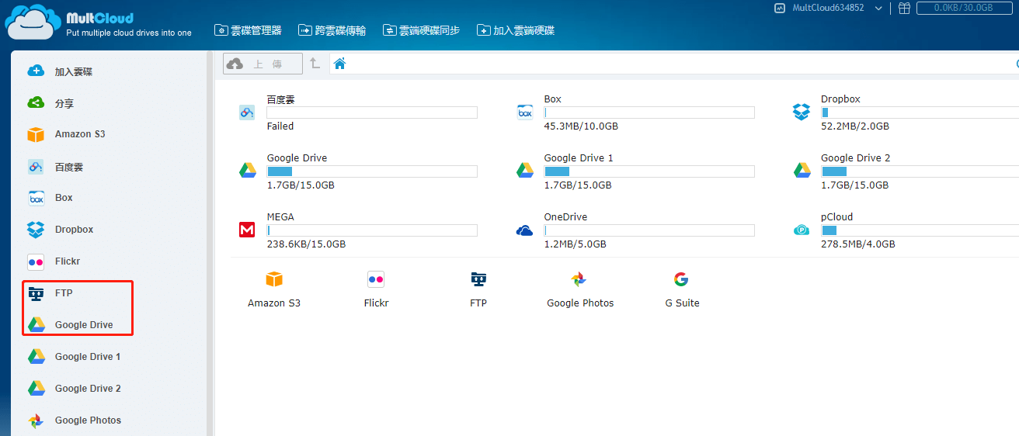Viewport: 1019px width, 436px height.
Task: Select 分享 in the left sidebar
Action: click(x=64, y=103)
